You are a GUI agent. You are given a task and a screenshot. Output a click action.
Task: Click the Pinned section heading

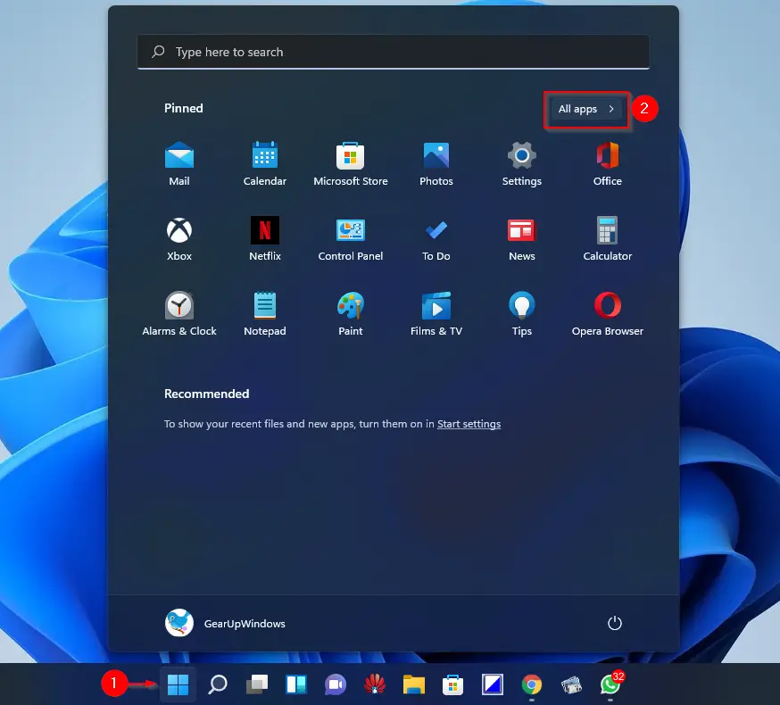(x=184, y=109)
